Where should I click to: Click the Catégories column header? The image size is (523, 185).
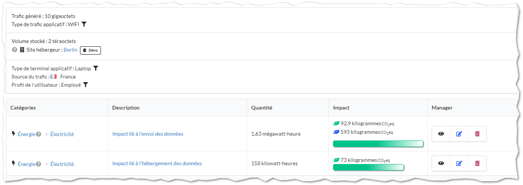coord(23,108)
